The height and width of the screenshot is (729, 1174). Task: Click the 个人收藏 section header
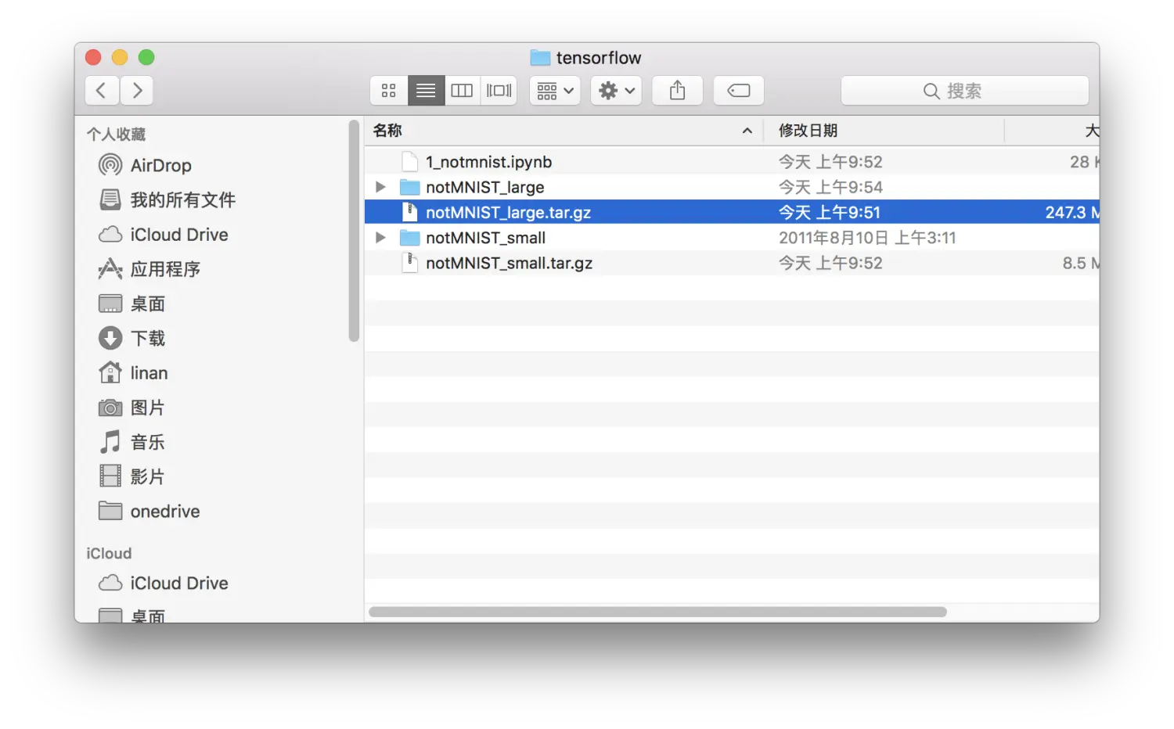116,135
